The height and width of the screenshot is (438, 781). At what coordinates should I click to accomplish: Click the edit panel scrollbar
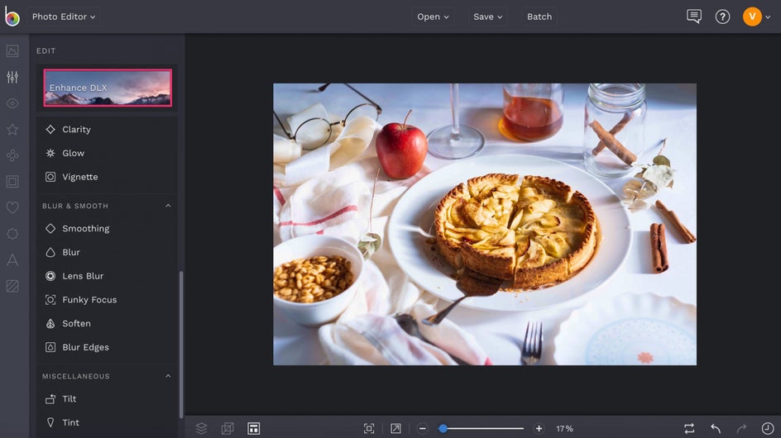tap(181, 345)
